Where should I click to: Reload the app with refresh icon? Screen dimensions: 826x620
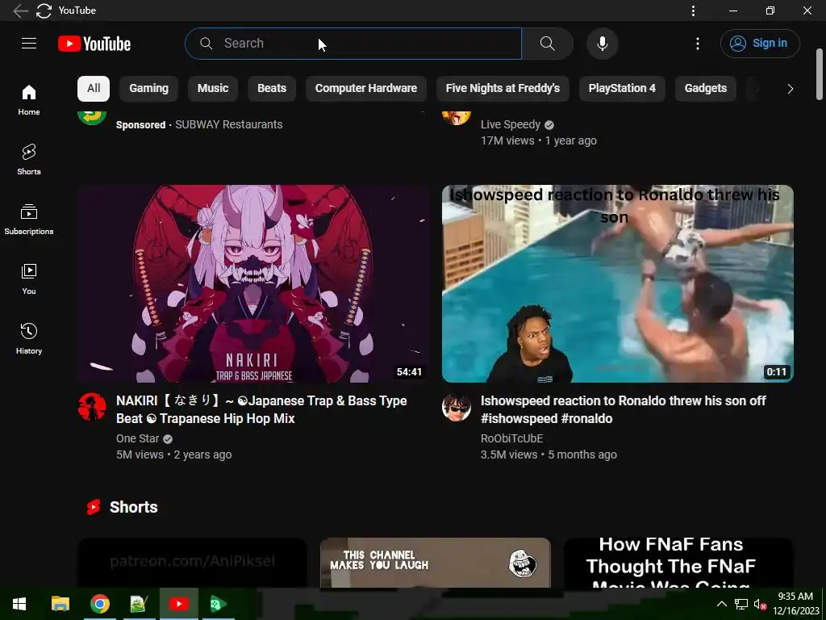(x=44, y=10)
